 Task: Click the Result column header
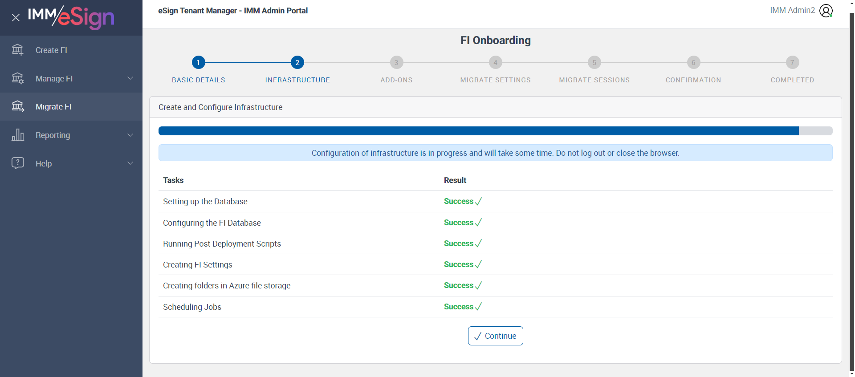click(x=455, y=180)
